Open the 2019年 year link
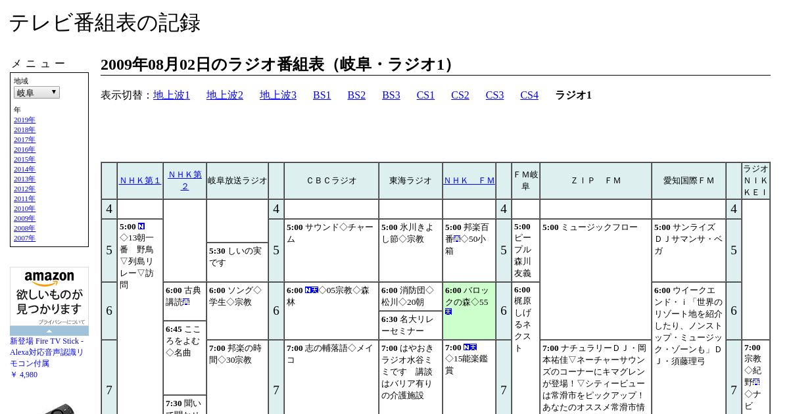This screenshot has width=789, height=414. (x=24, y=120)
